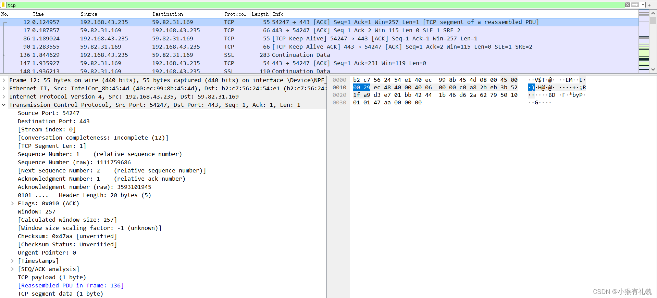Image resolution: width=657 pixels, height=298 pixels.
Task: Select the Source Port: 54247 field
Action: 49,113
